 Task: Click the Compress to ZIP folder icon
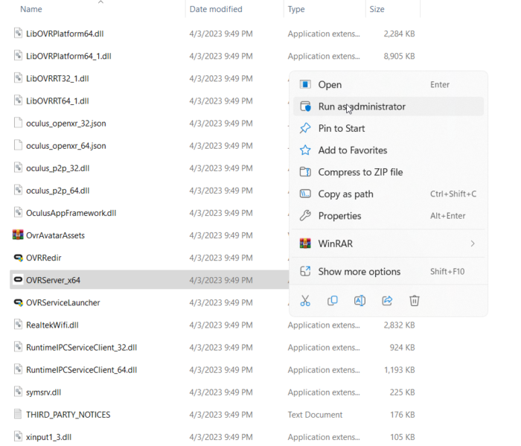coord(305,172)
